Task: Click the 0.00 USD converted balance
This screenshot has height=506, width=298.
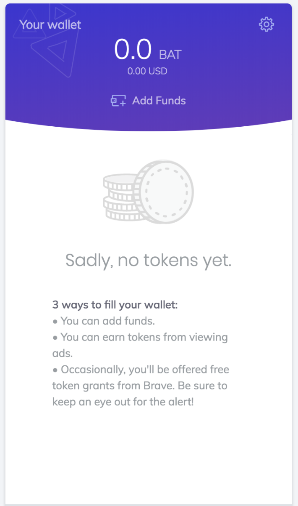Action: click(147, 71)
